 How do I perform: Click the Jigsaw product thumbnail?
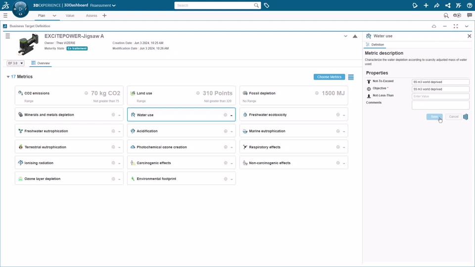point(28,44)
